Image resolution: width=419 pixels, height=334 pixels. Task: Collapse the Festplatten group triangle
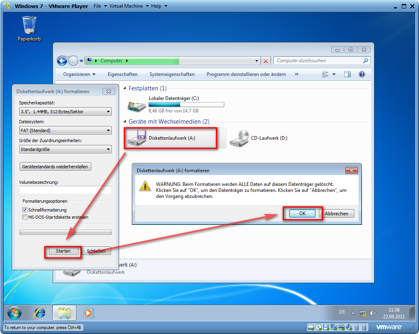click(125, 88)
